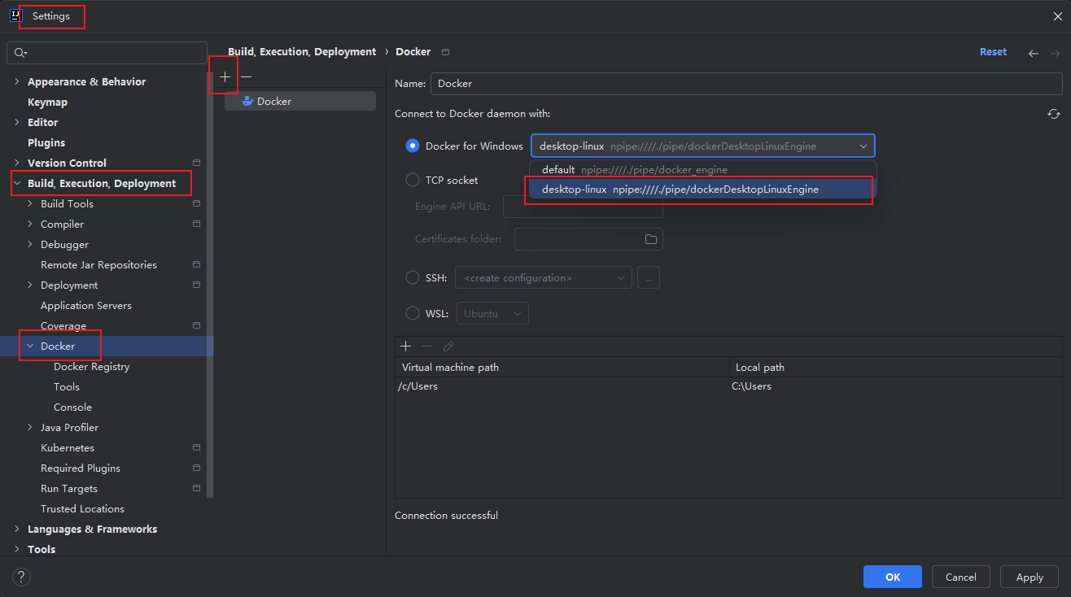
Task: Browse the Certificates folder with folder icon
Action: [651, 239]
